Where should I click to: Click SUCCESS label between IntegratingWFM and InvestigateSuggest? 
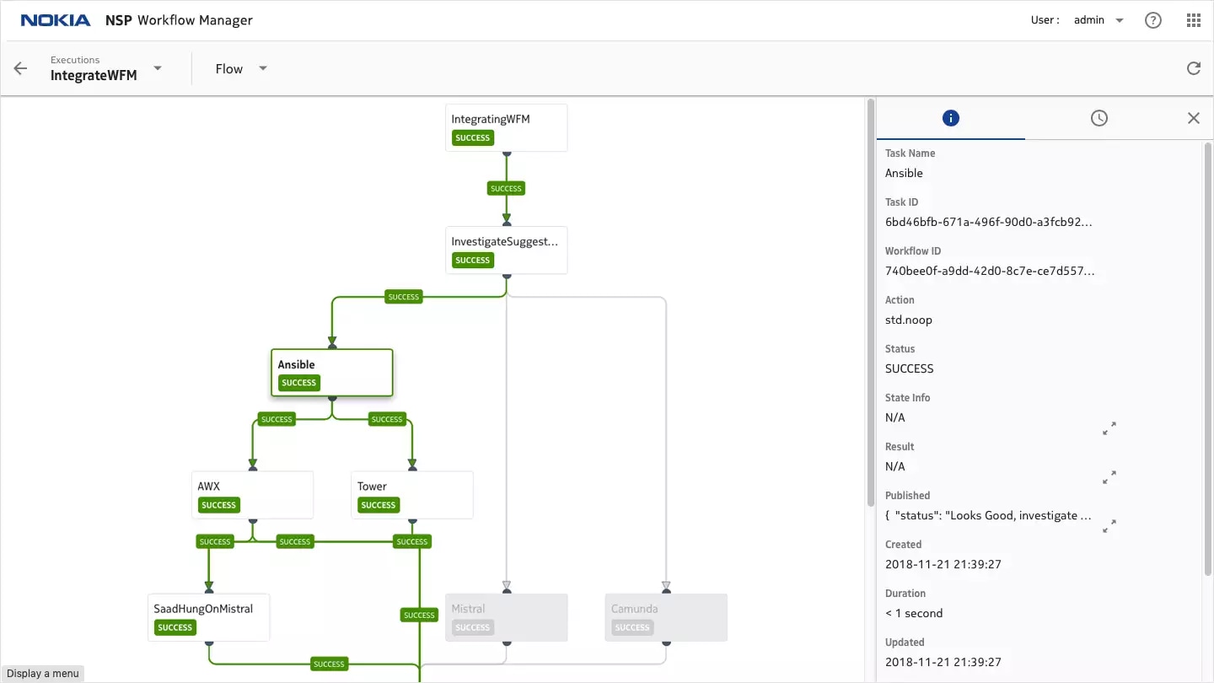[x=506, y=189]
